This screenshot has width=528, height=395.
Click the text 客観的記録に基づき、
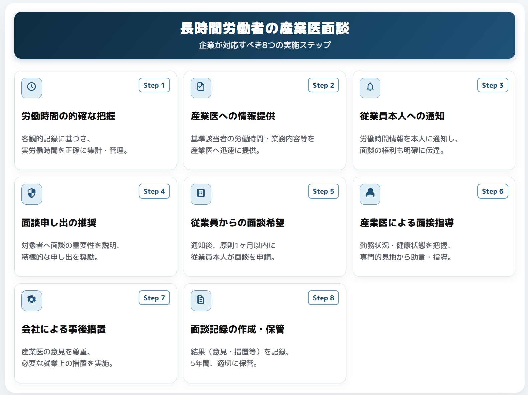56,139
